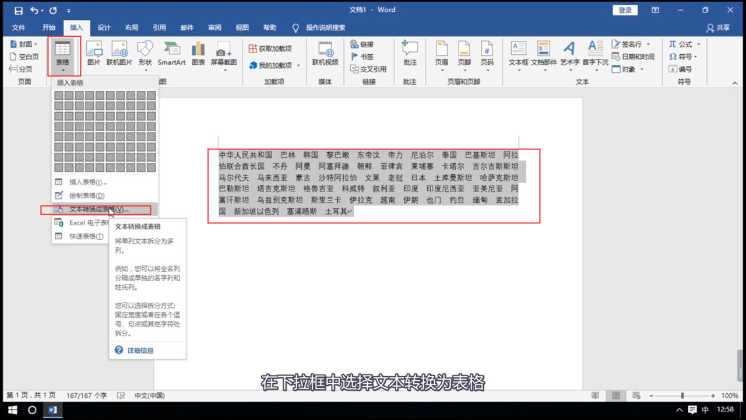
Task: Open the Table (表格) dropdown button
Action: click(x=62, y=57)
